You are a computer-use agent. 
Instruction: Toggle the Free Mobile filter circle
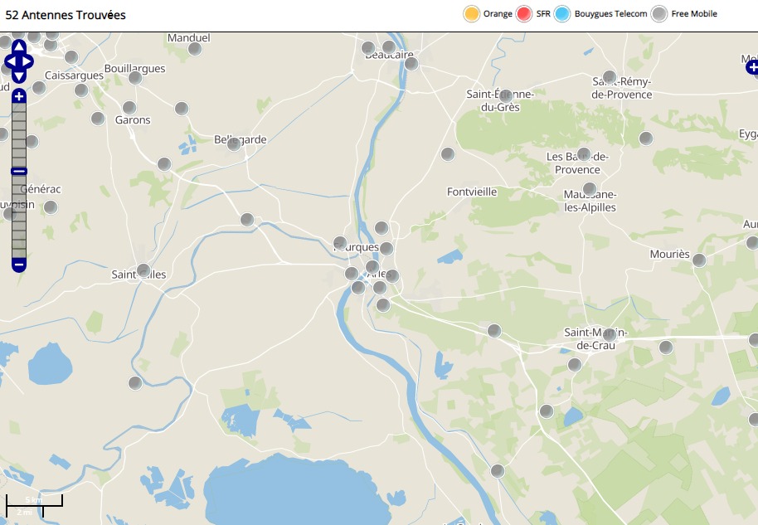[x=659, y=14]
